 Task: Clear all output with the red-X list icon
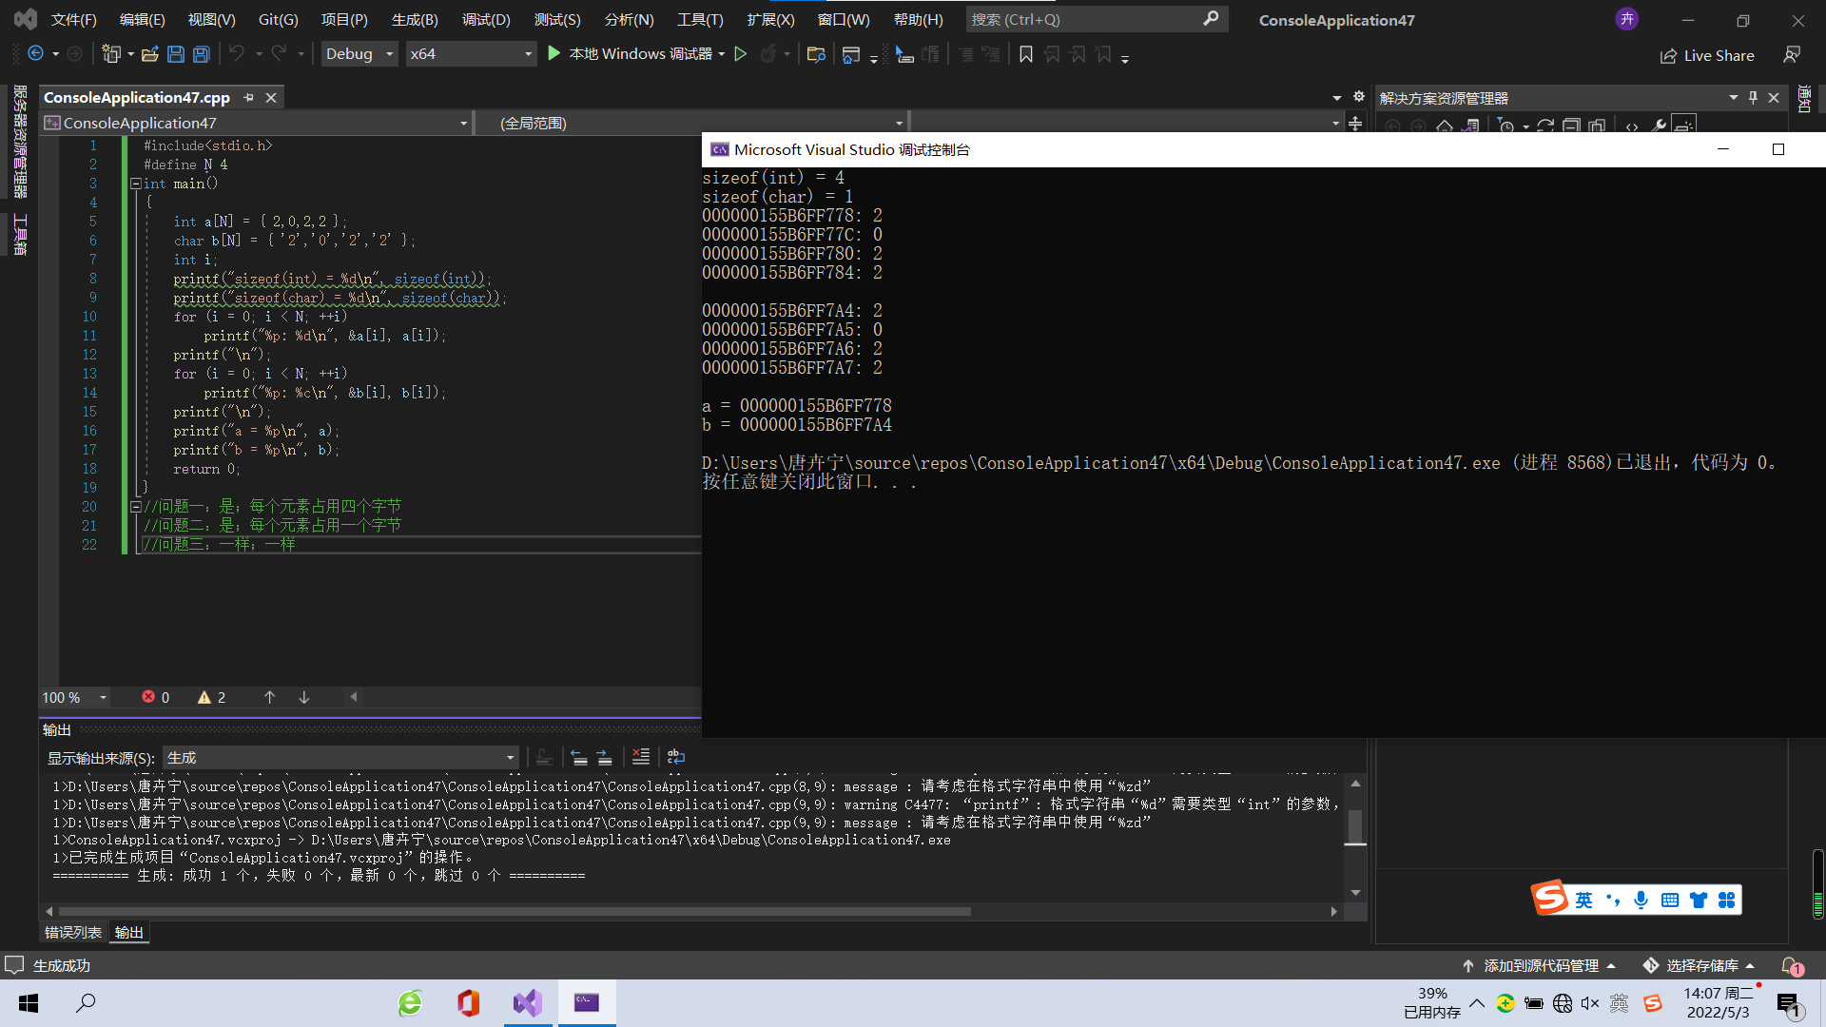[x=641, y=757]
